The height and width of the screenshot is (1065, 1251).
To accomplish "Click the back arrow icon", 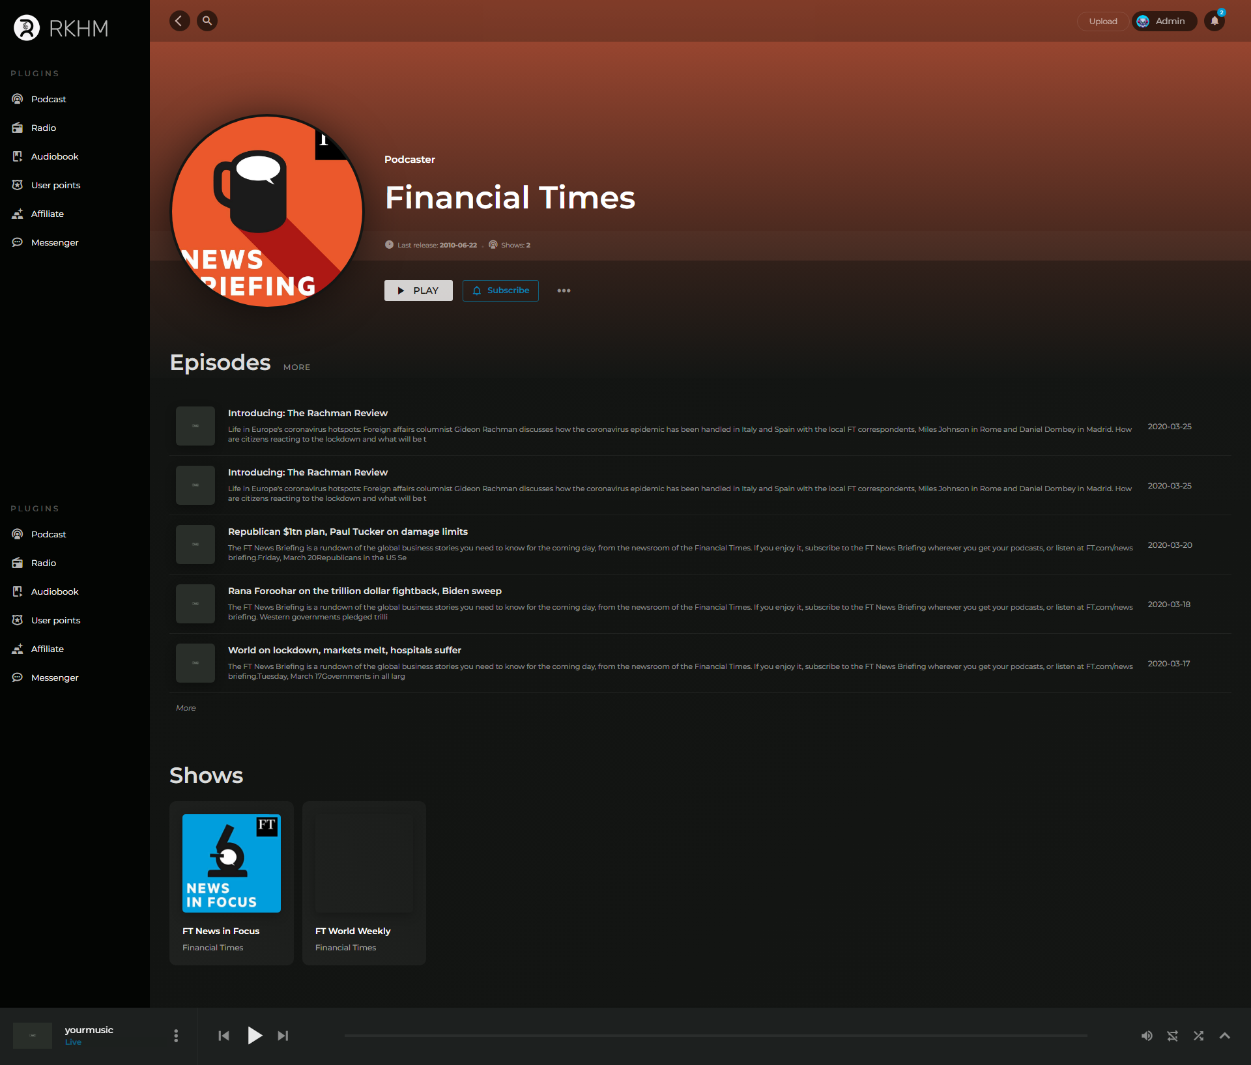I will [x=179, y=21].
